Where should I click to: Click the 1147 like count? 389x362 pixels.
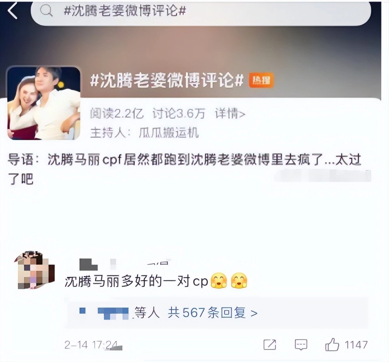pyautogui.click(x=356, y=345)
